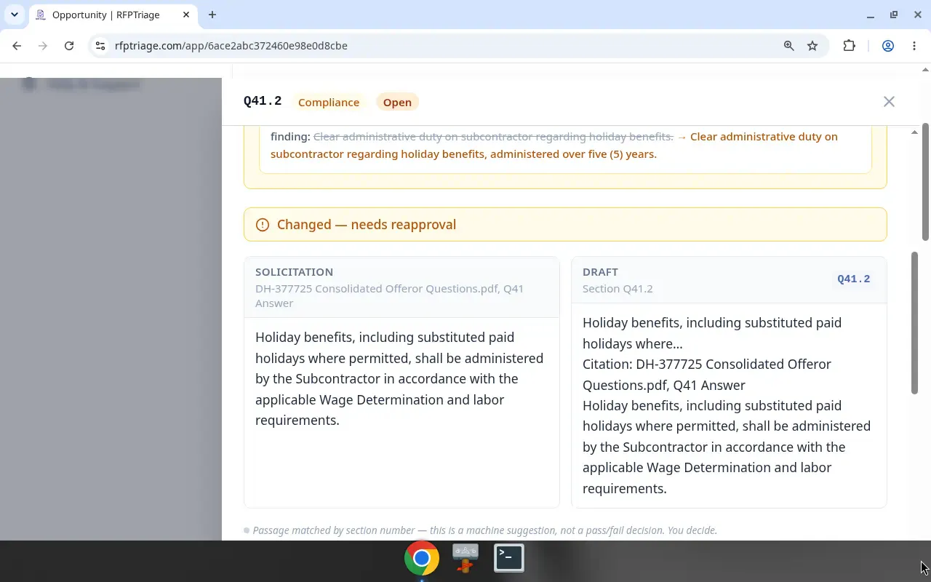
Task: Expand the tab search dropdown arrow
Action: coord(15,15)
